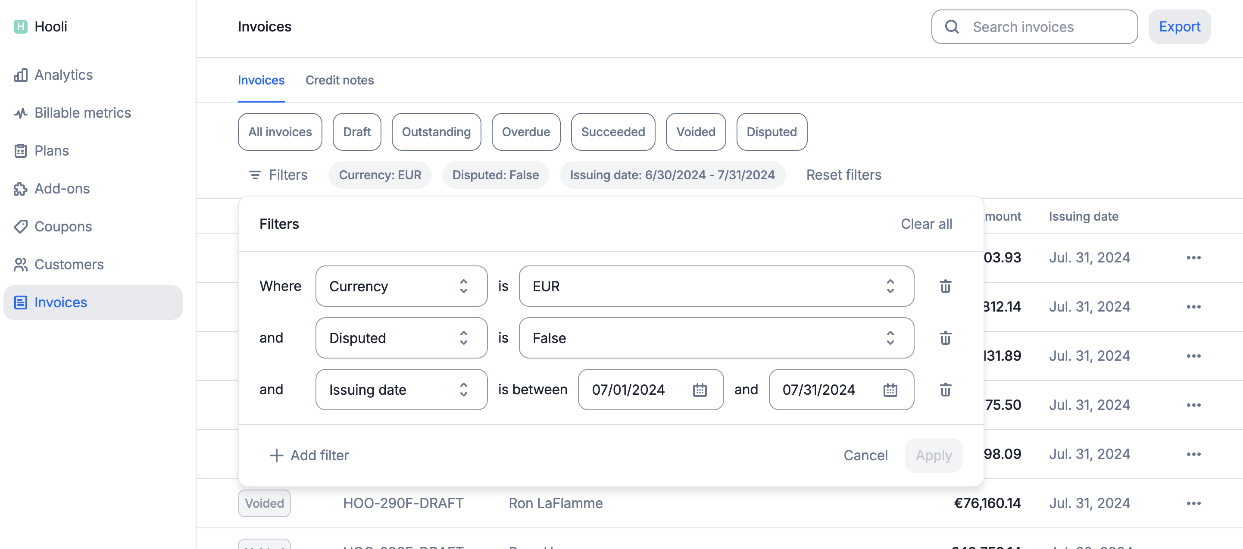
Task: Edit the end date 07/31/2024 field
Action: 841,389
